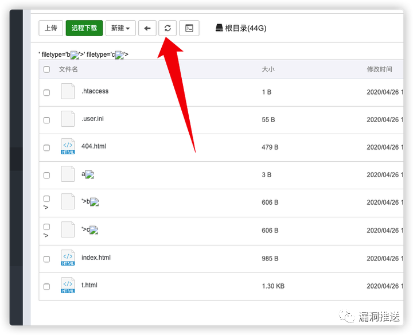The width and height of the screenshot is (413, 335).
Task: Click the 404.html file icon
Action: point(68,147)
